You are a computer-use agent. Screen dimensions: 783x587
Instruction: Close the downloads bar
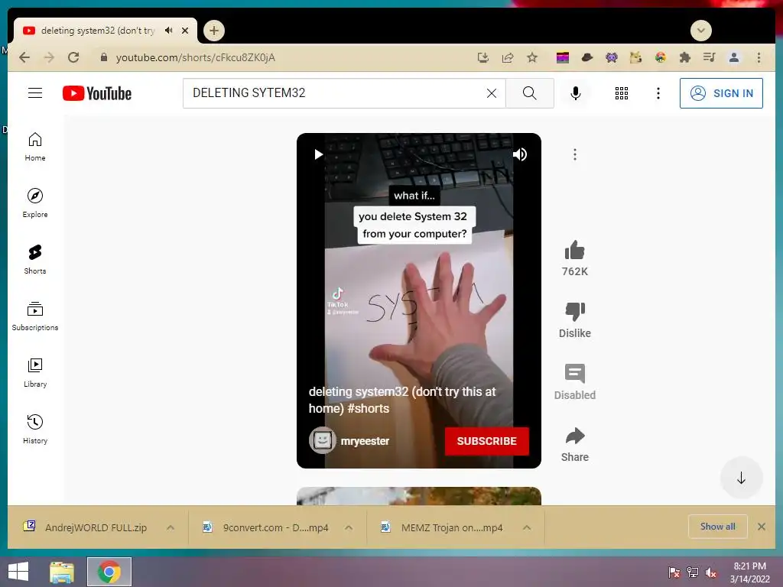point(762,527)
